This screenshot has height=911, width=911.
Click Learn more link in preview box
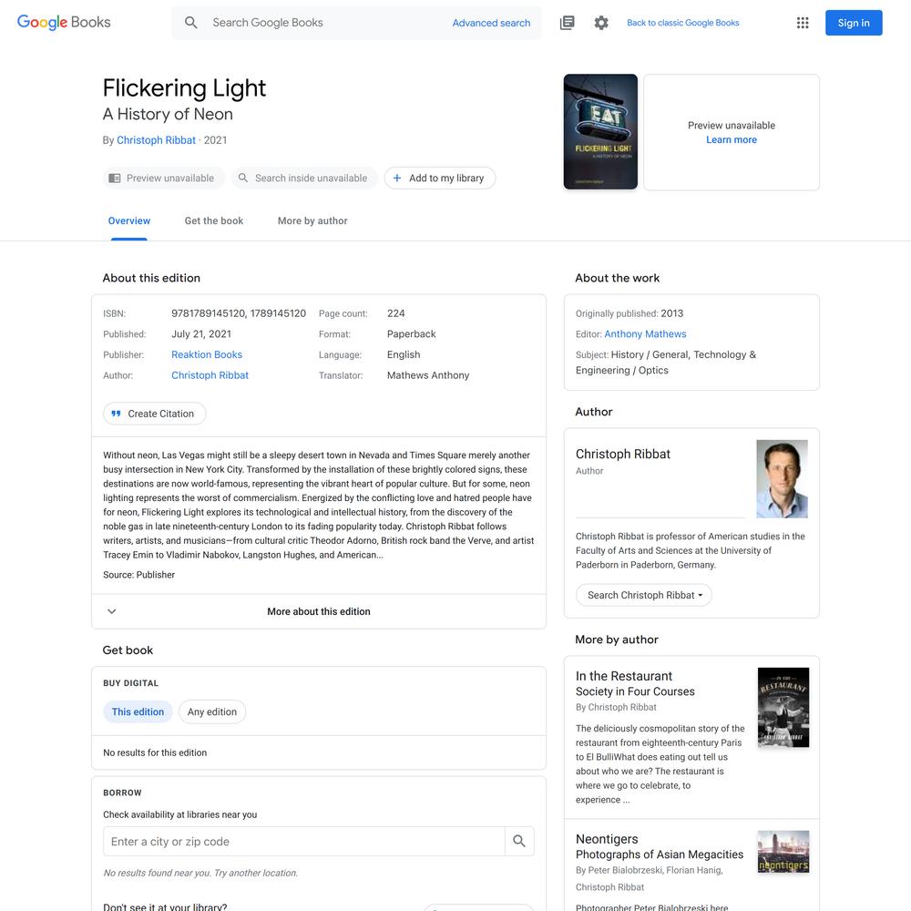[x=732, y=139]
